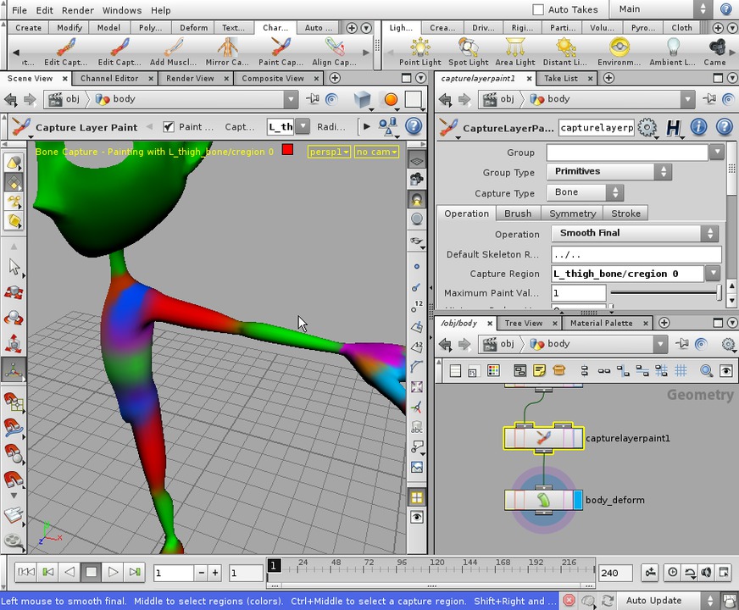Choose the selection arrow tool in viewport toolbar

14,267
